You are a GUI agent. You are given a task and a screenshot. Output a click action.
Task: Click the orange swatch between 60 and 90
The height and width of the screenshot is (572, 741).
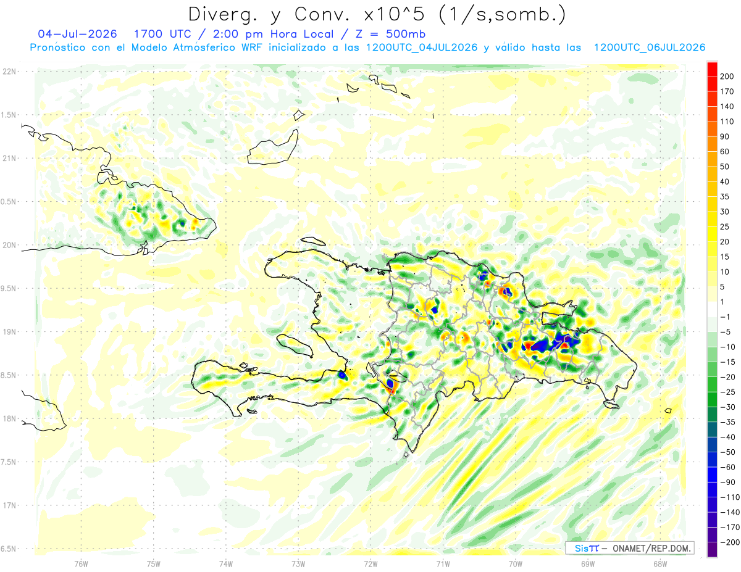pyautogui.click(x=711, y=144)
